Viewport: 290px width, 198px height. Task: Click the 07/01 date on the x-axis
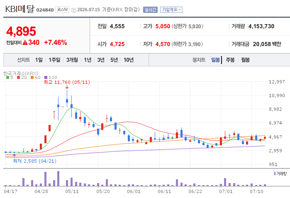pos(226,191)
